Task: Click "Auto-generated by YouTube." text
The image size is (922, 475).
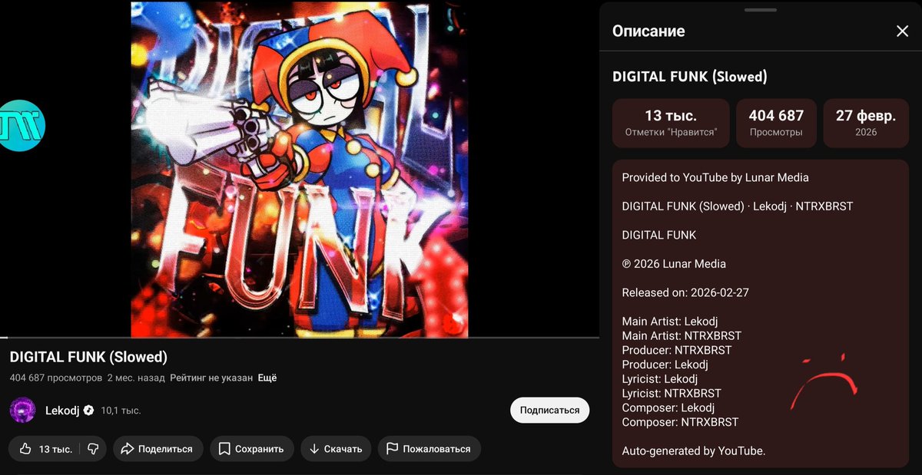Action: pyautogui.click(x=694, y=450)
